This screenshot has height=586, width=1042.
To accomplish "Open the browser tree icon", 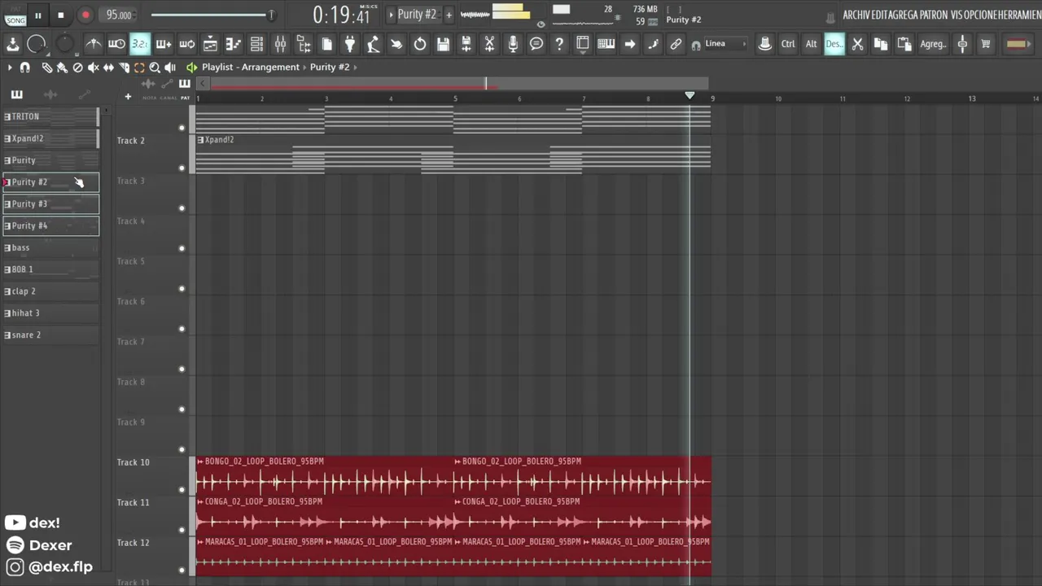I will click(303, 44).
